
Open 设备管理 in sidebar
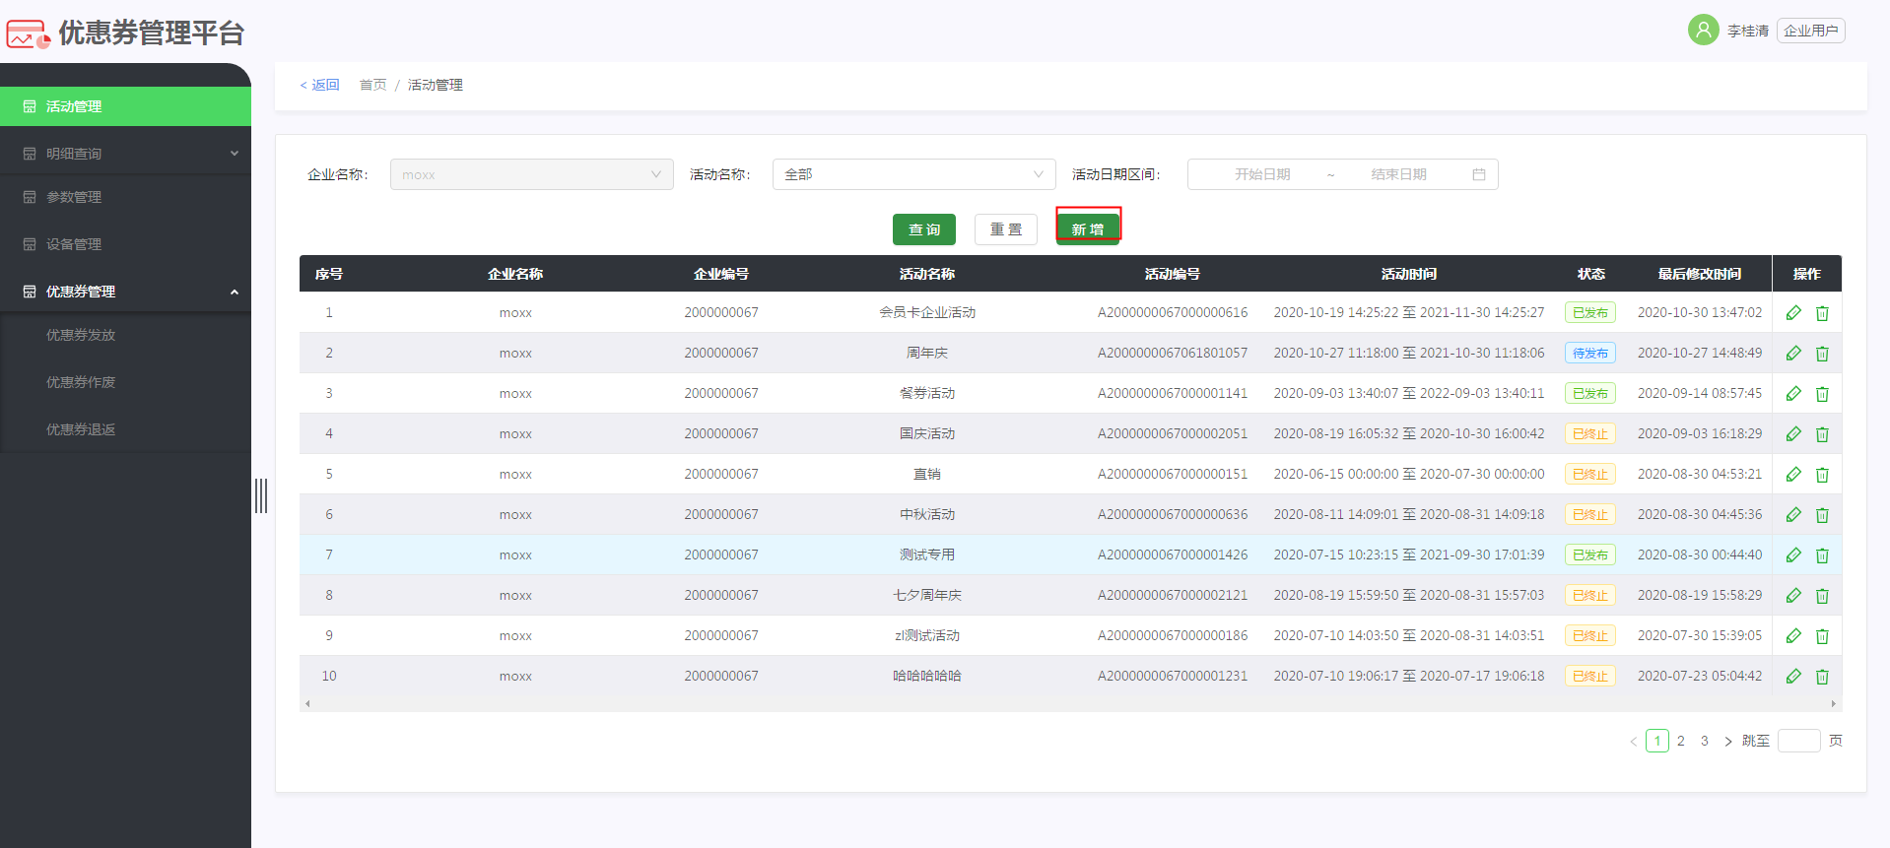coord(125,244)
